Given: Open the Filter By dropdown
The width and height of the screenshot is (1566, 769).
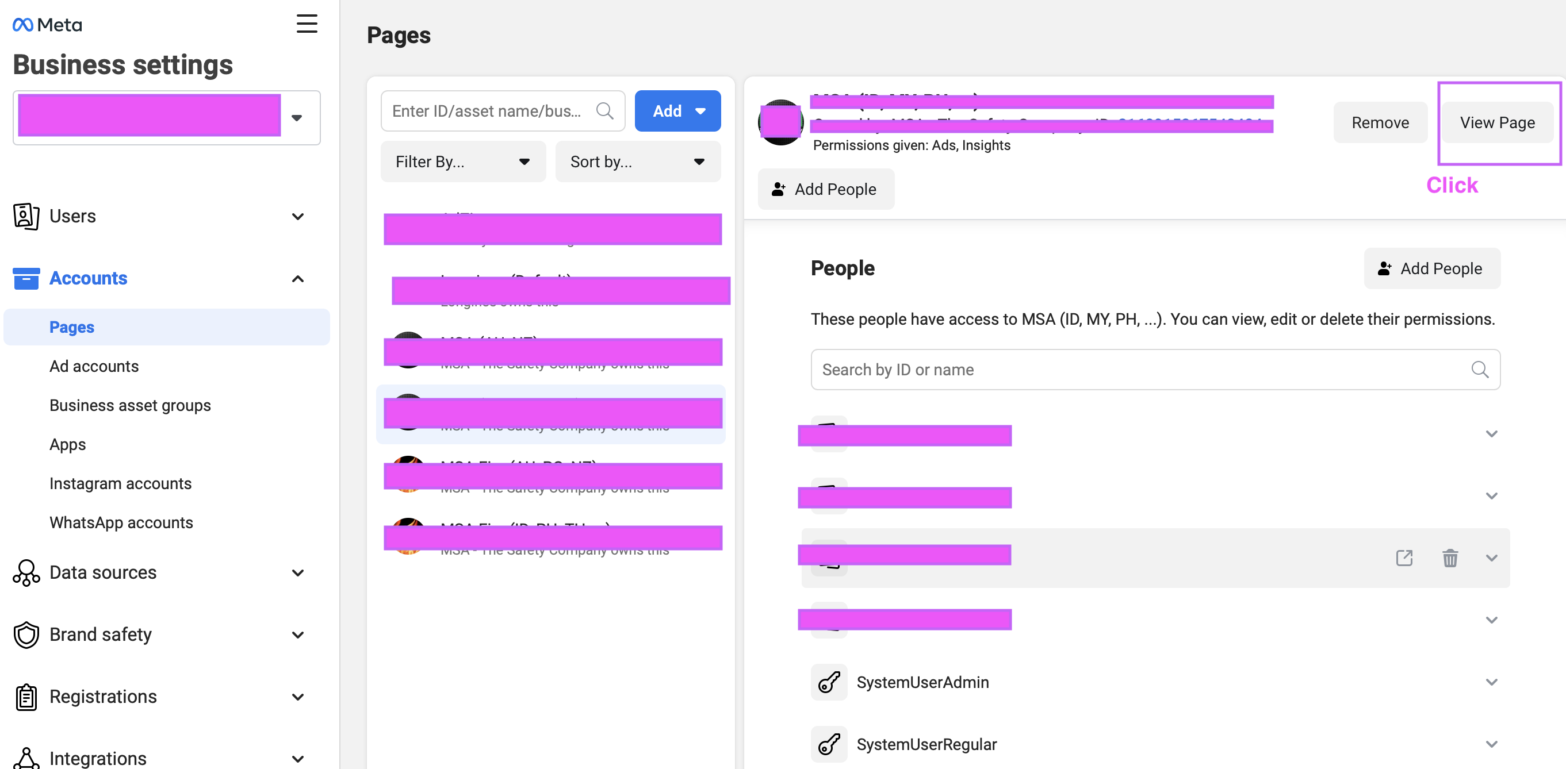Looking at the screenshot, I should [462, 162].
